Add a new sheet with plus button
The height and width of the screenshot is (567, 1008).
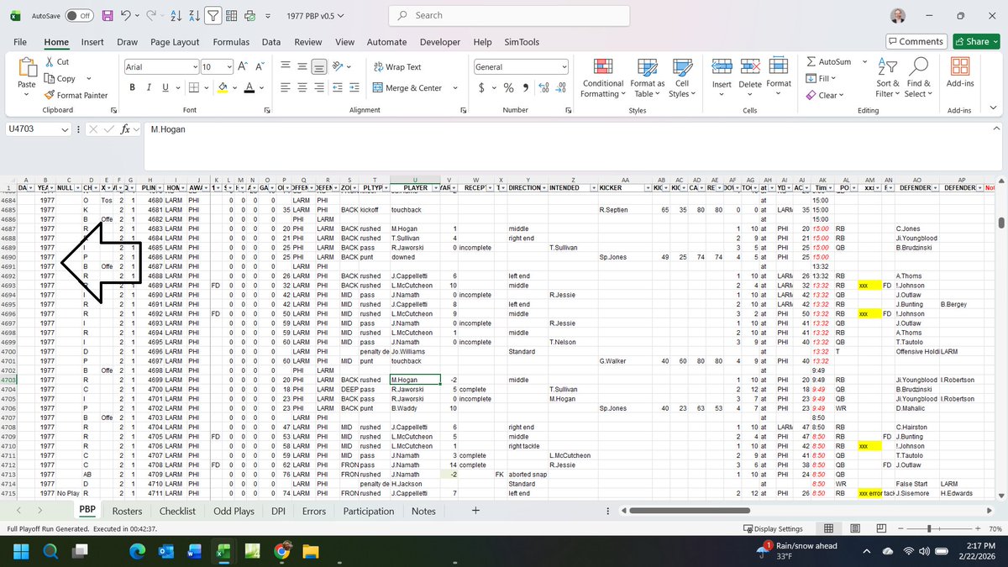tap(475, 511)
